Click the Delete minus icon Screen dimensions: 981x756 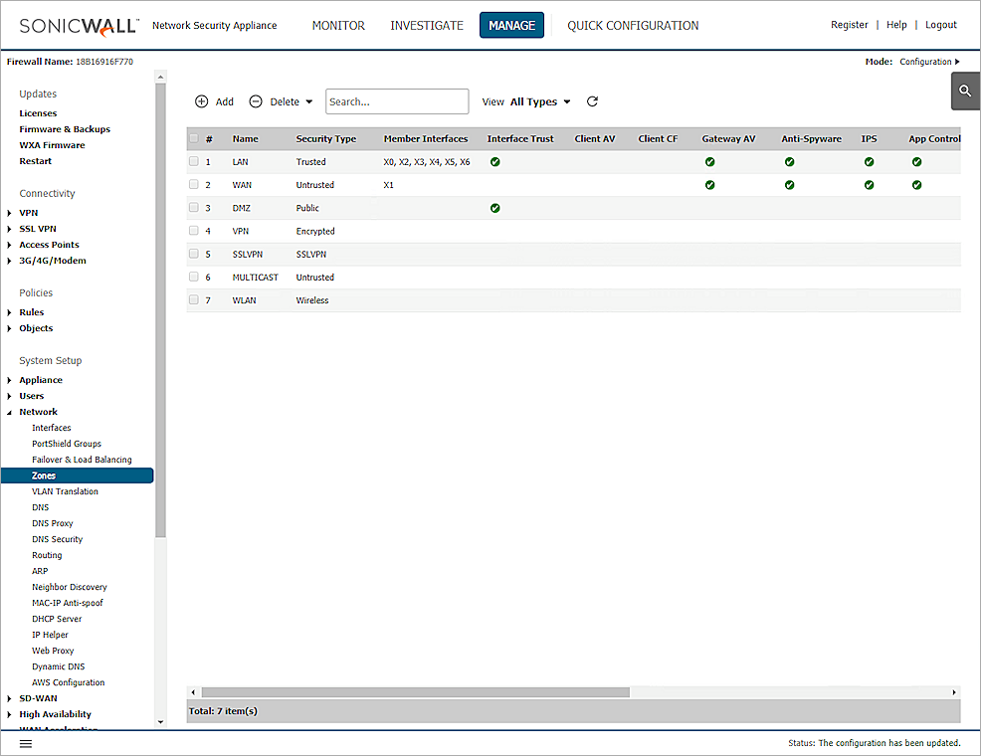click(x=256, y=101)
